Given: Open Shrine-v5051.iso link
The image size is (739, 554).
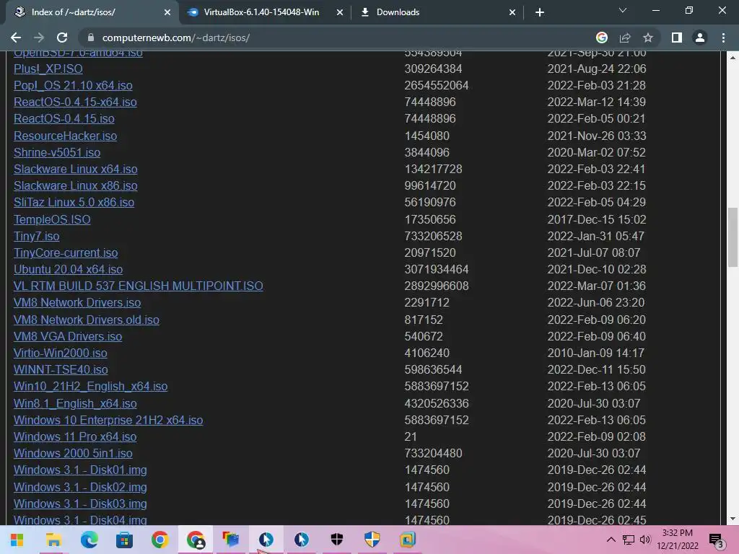Looking at the screenshot, I should pyautogui.click(x=57, y=153).
